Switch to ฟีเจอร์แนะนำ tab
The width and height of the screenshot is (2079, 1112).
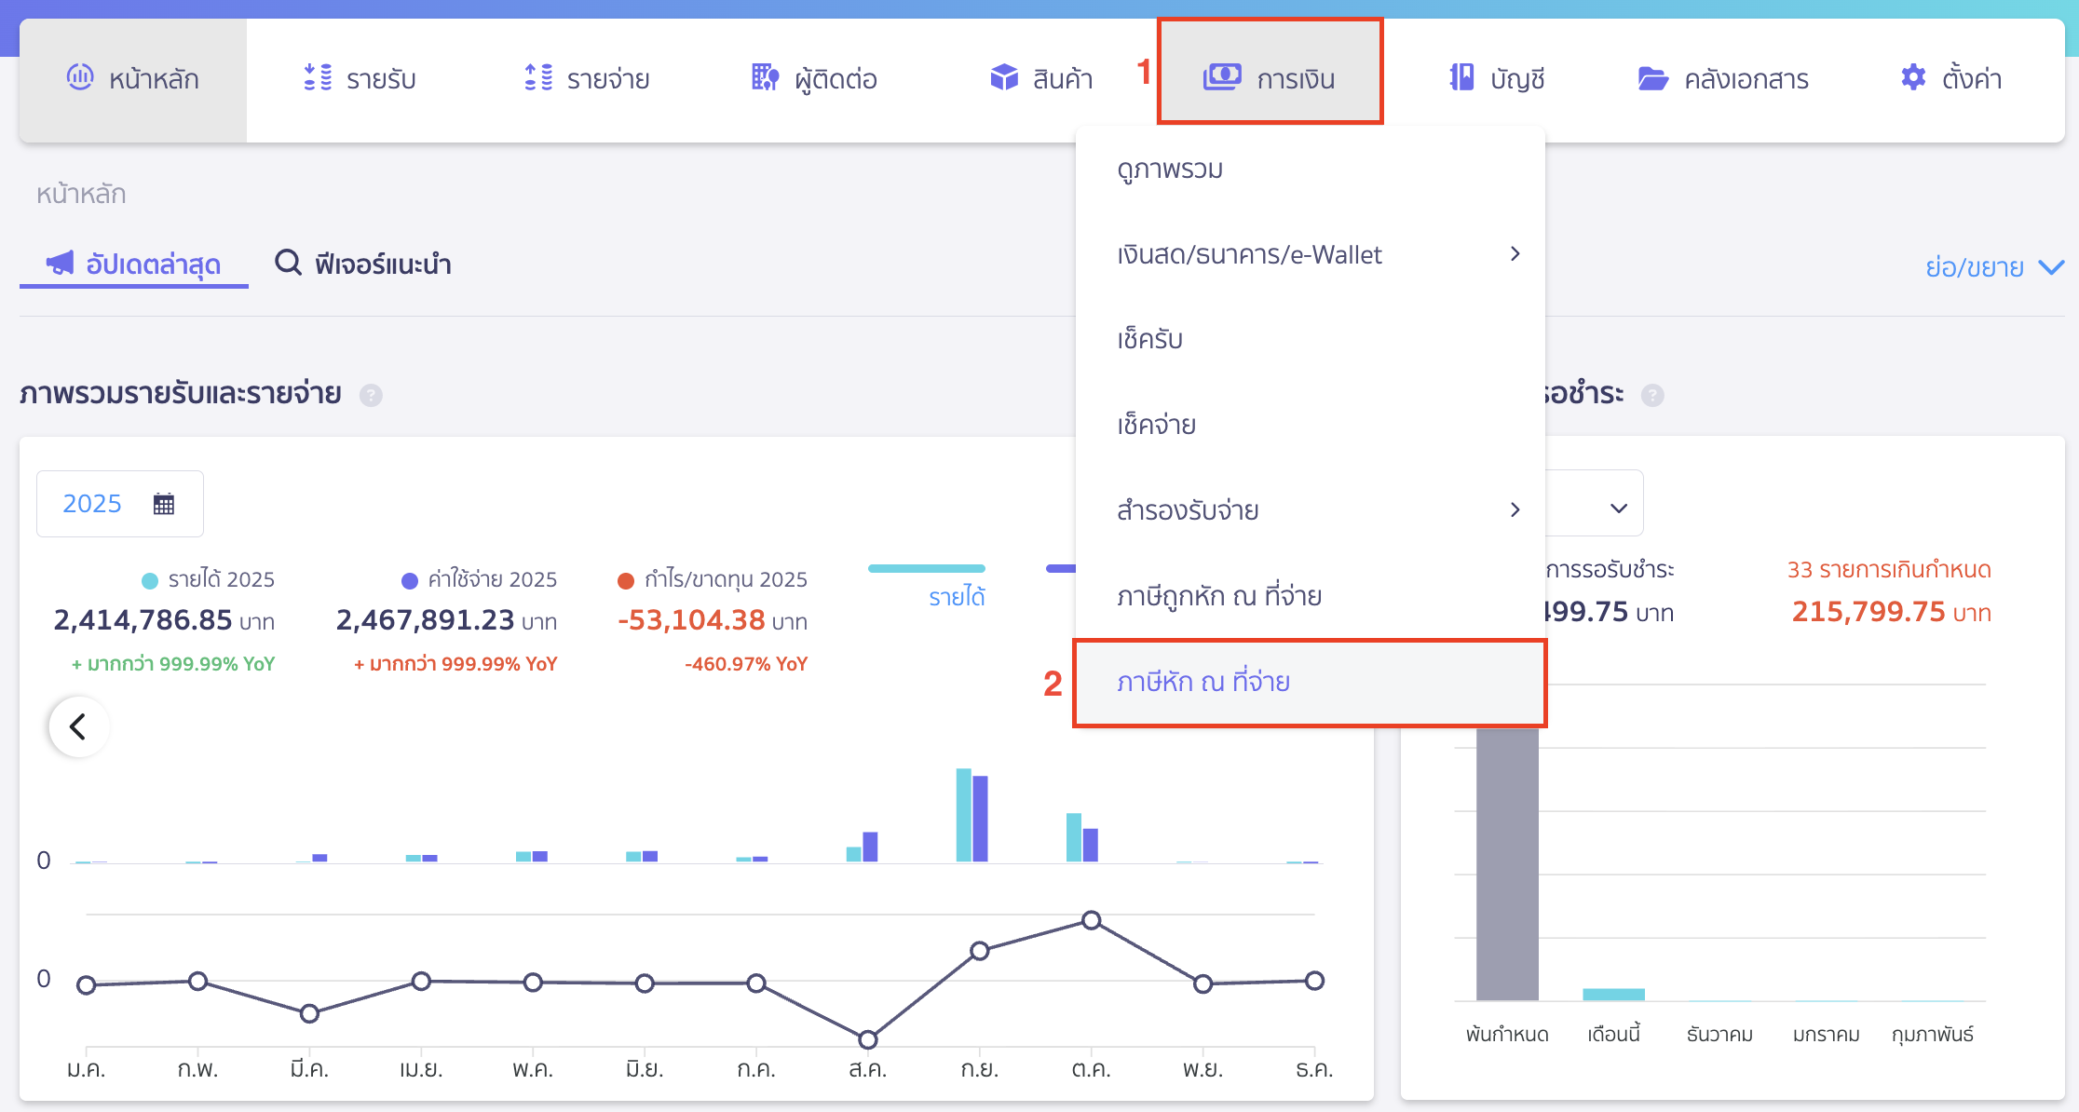point(363,264)
